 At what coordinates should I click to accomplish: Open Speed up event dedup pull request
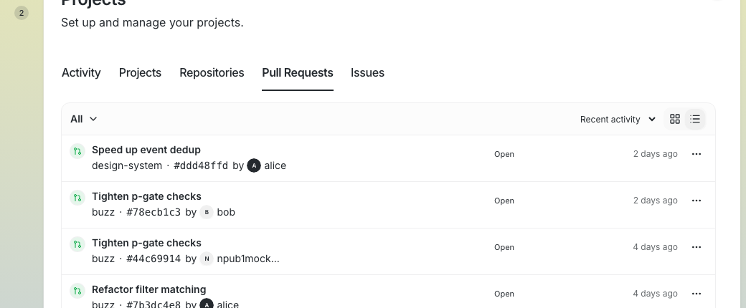point(146,150)
